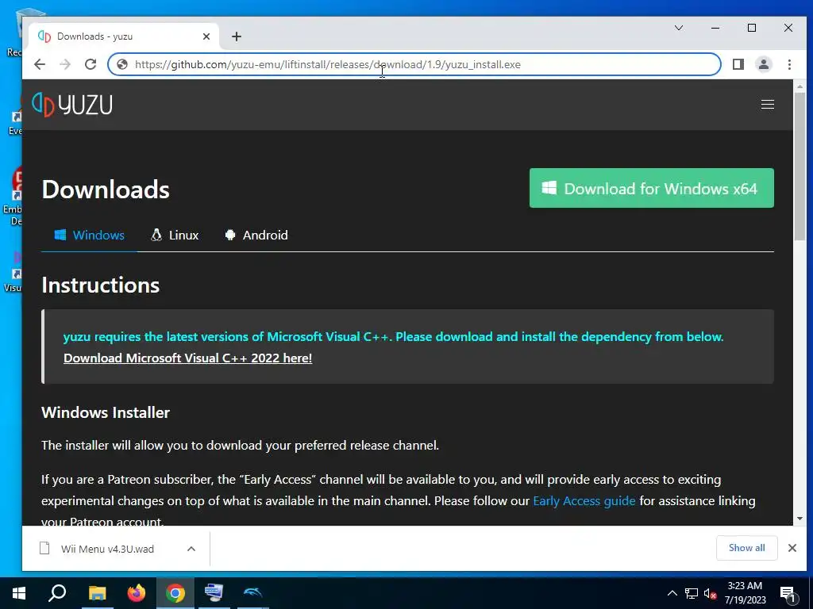Open the tab search dropdown

(679, 28)
